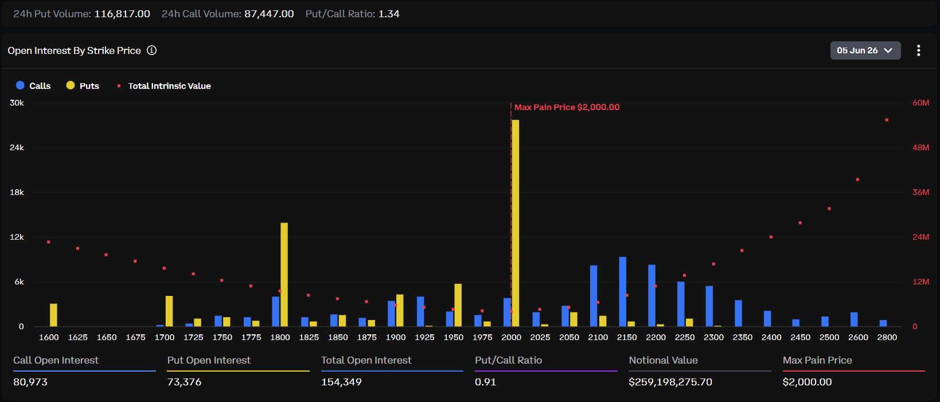
Task: Click the blue Calls legend dot
Action: (x=20, y=85)
